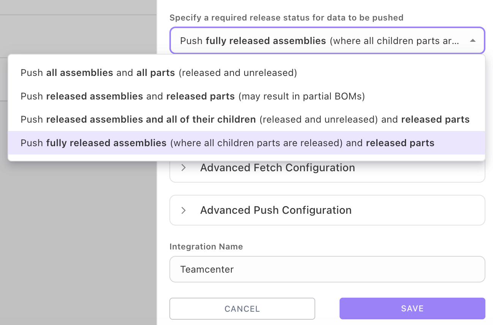Click the "Specify a required release status" label
The image size is (493, 325).
[x=286, y=17]
